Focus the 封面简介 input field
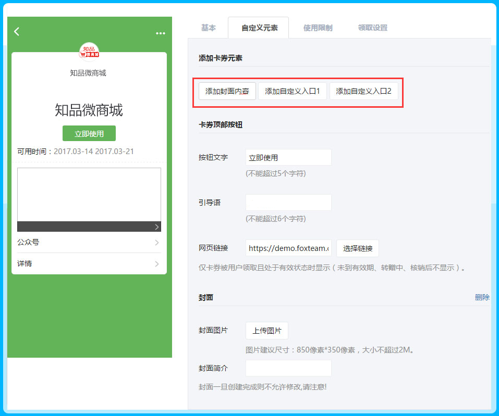499x416 pixels. click(x=288, y=368)
